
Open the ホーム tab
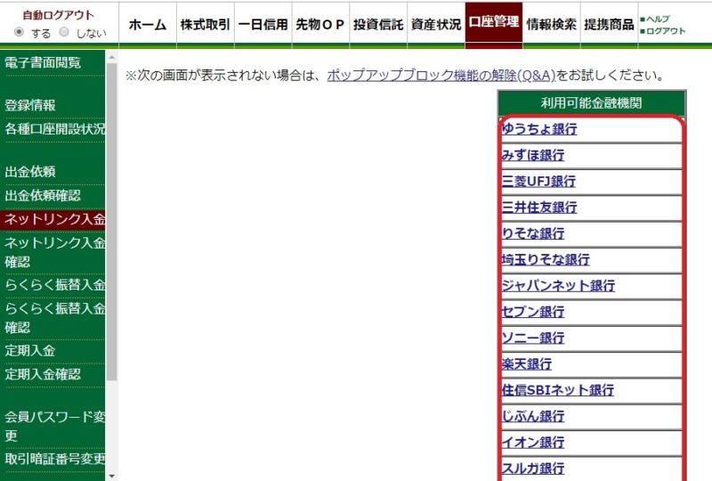148,24
